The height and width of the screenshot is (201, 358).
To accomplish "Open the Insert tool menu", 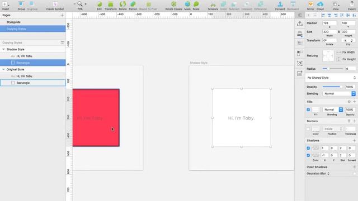I will point(6,6).
